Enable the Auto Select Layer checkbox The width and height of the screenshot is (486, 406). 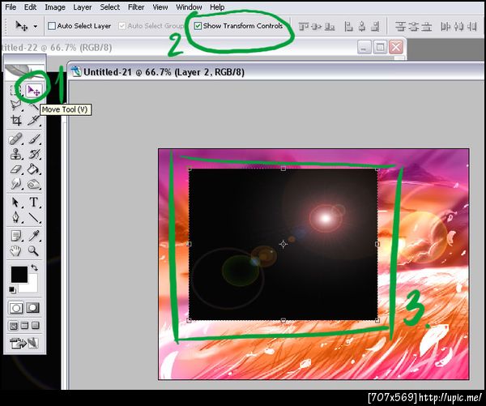click(x=52, y=26)
